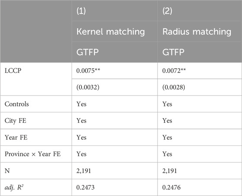
Task: Click the coefficient 0.0072** cell
Action: click(174, 71)
